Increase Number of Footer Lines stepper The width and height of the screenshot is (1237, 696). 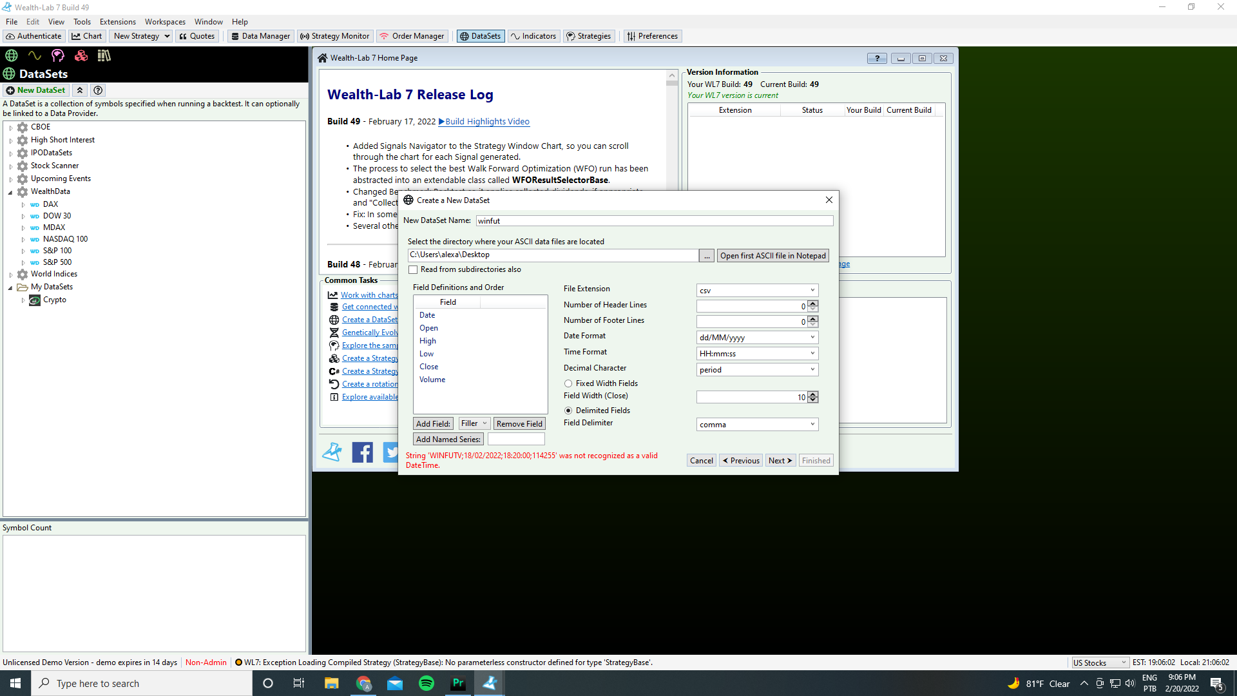[813, 319]
